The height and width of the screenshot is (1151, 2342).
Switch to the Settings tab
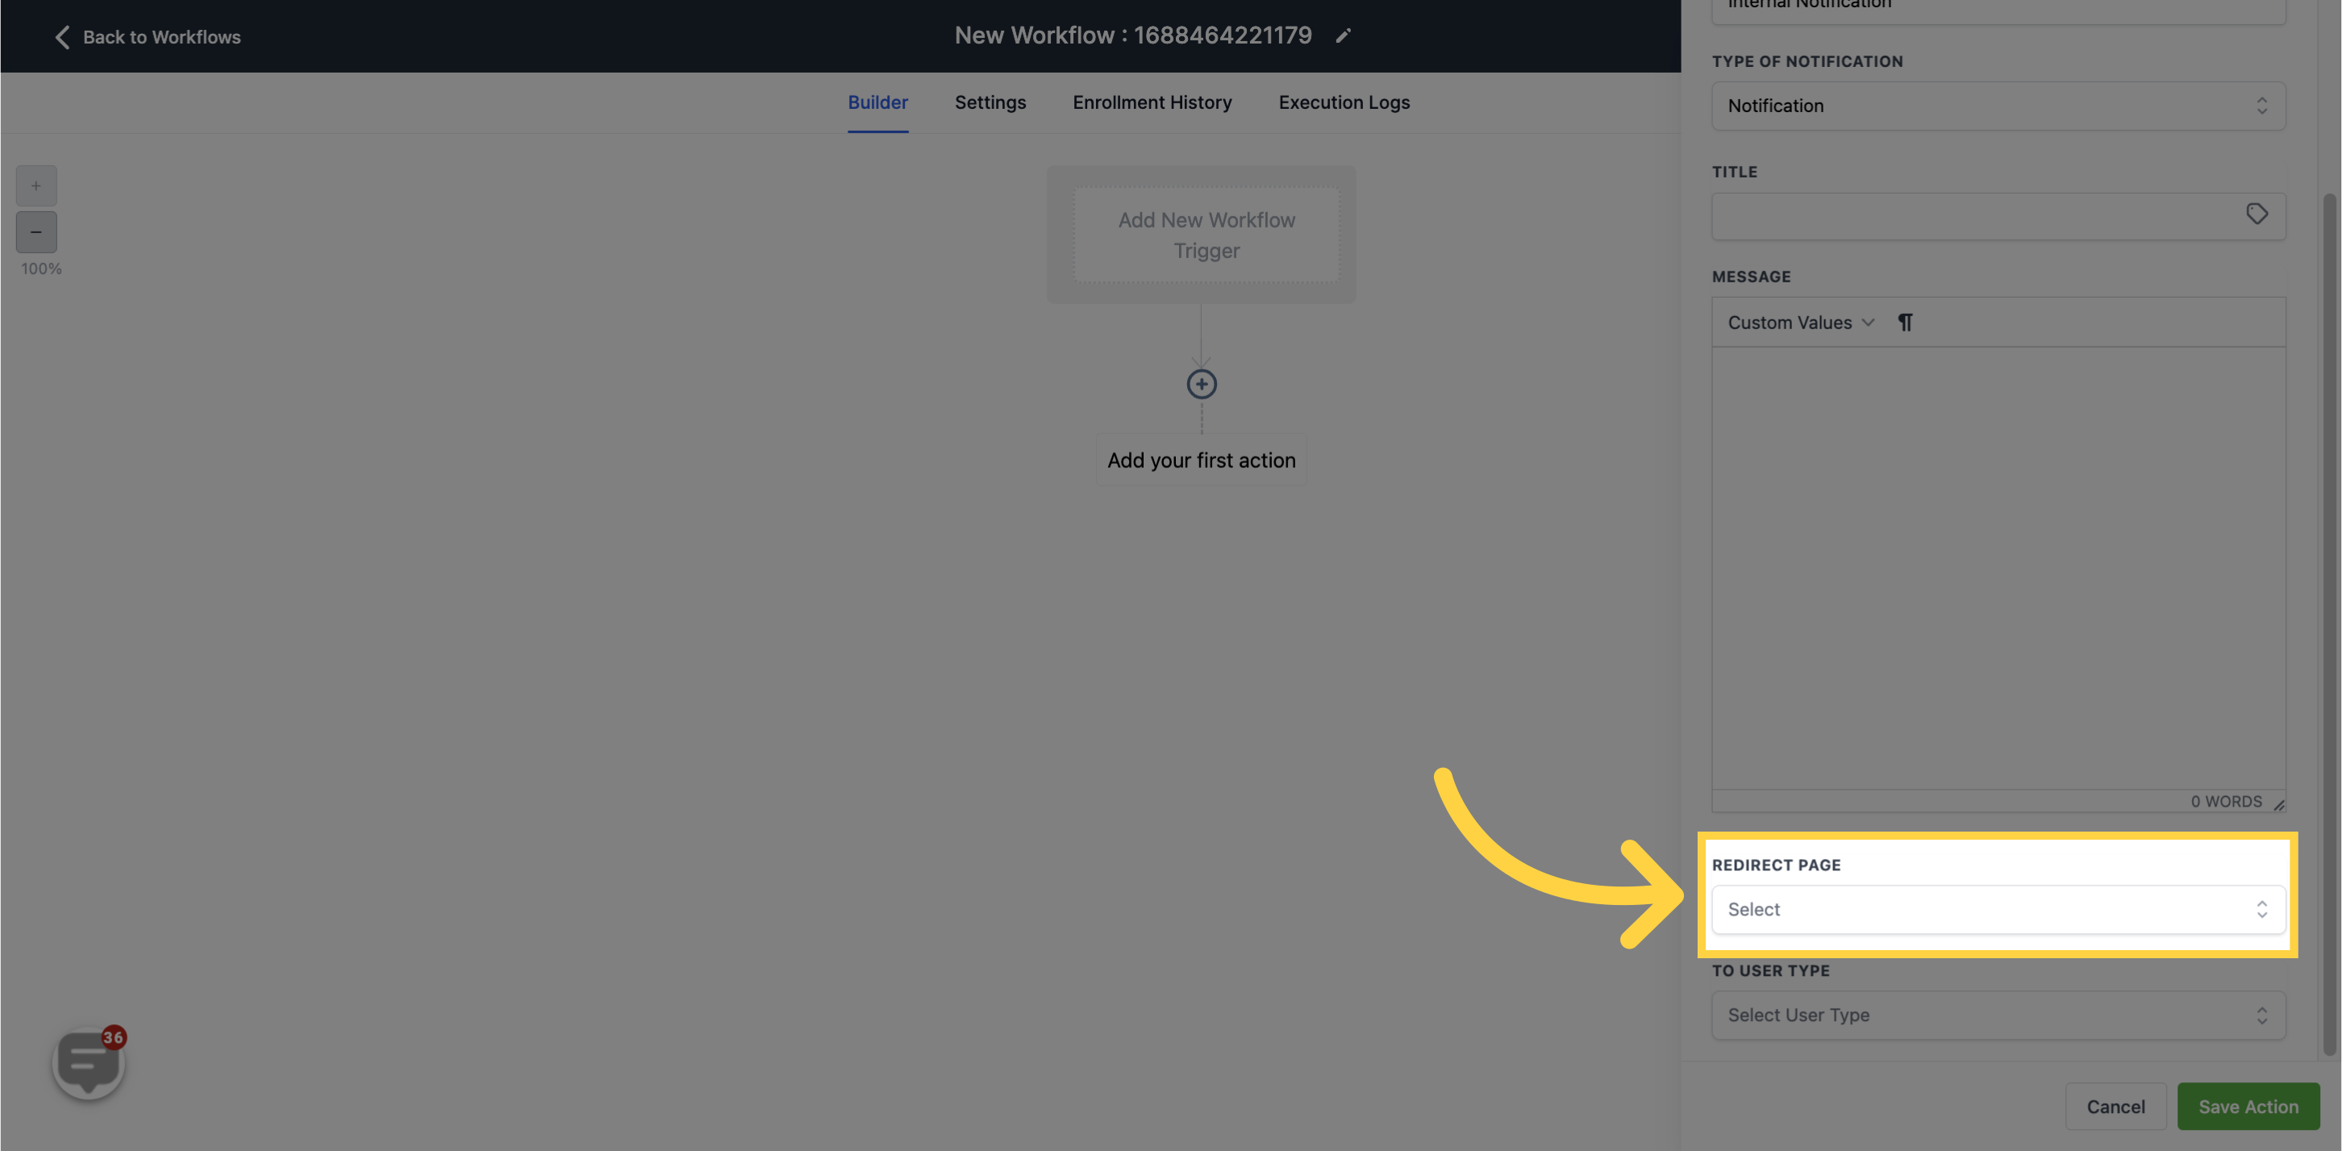tap(990, 102)
